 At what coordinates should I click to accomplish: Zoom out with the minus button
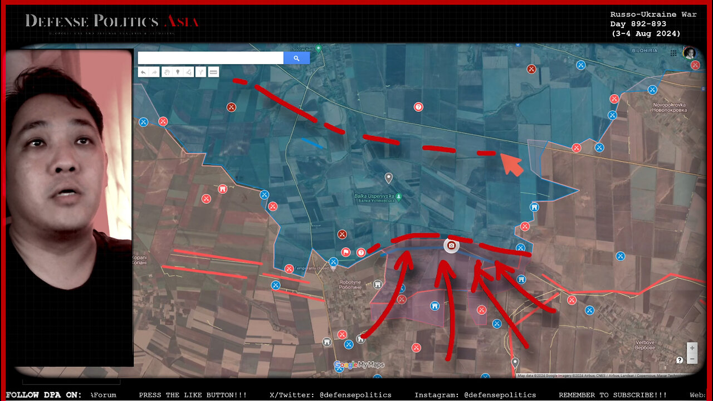(x=692, y=358)
